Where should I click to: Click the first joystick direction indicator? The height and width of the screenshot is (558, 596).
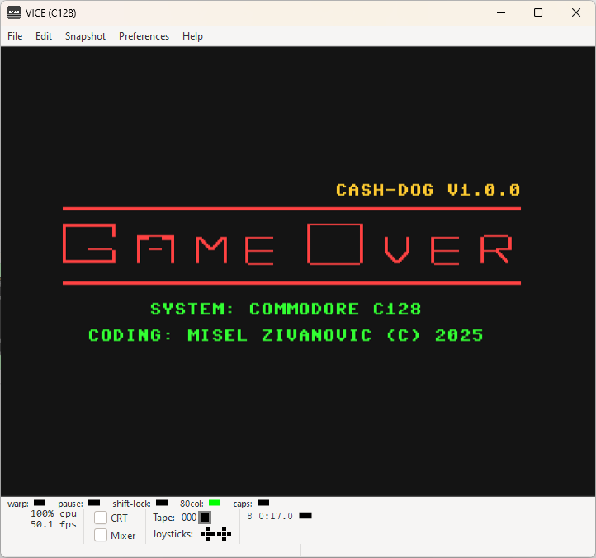(207, 534)
